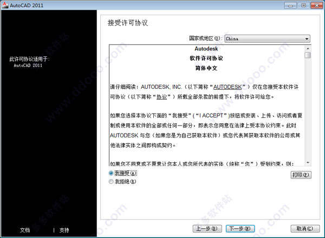Screen dimensions: 325x238
Task: Cancel installation with the 取消(C) button
Action: 305,229
